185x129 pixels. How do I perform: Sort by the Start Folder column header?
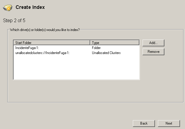pyautogui.click(x=52, y=43)
